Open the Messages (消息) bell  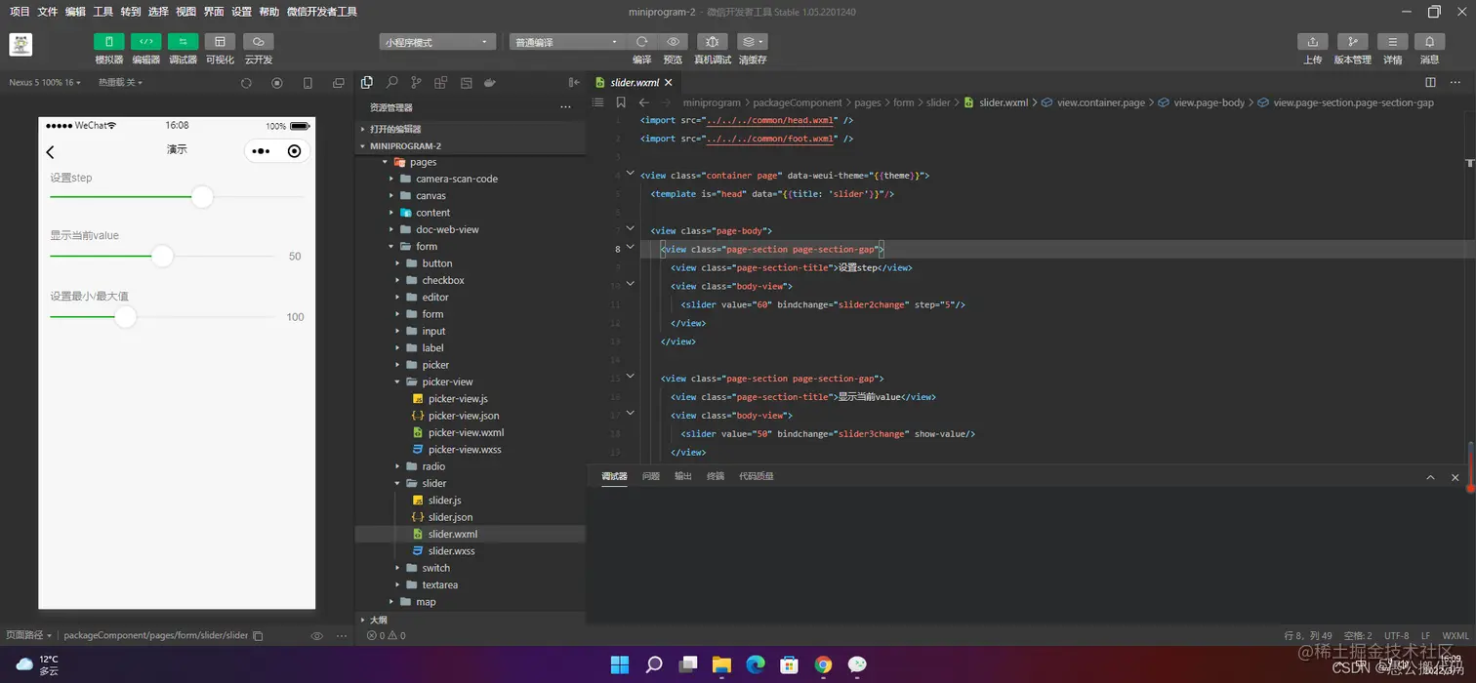1430,42
